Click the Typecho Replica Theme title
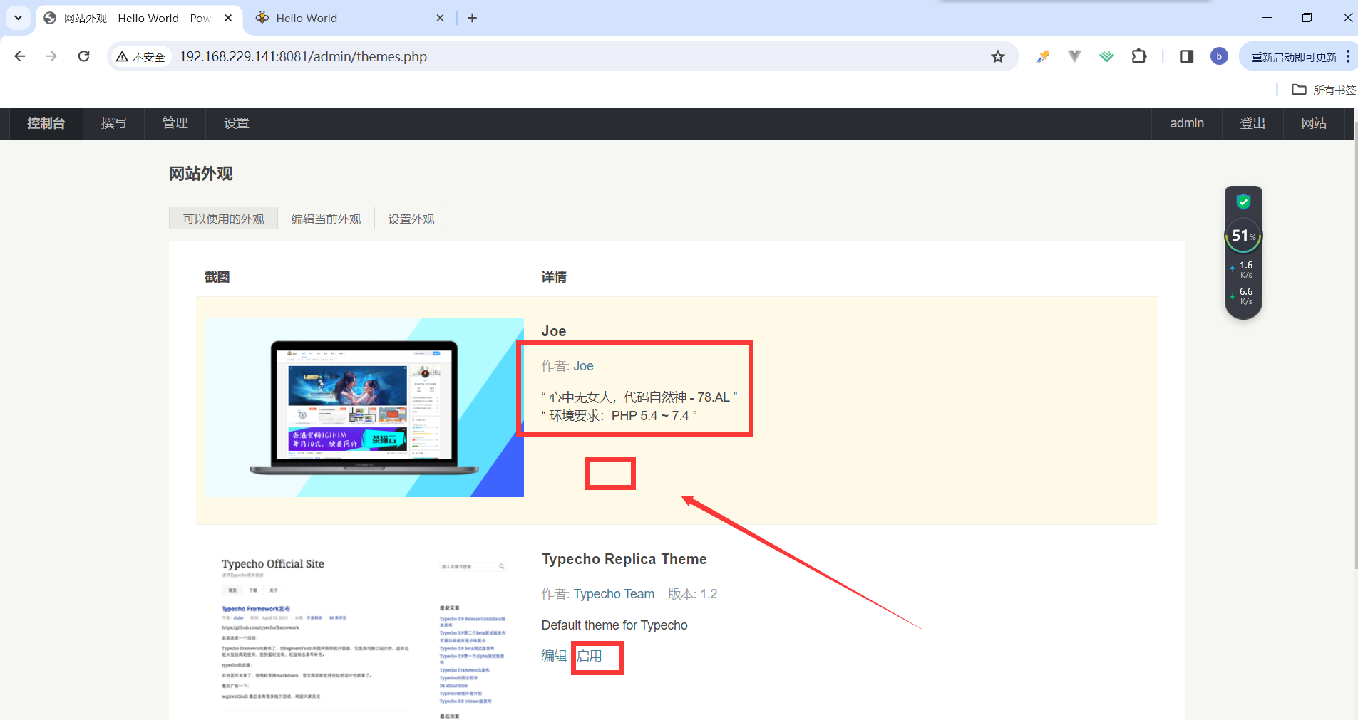The height and width of the screenshot is (720, 1358). pos(624,559)
